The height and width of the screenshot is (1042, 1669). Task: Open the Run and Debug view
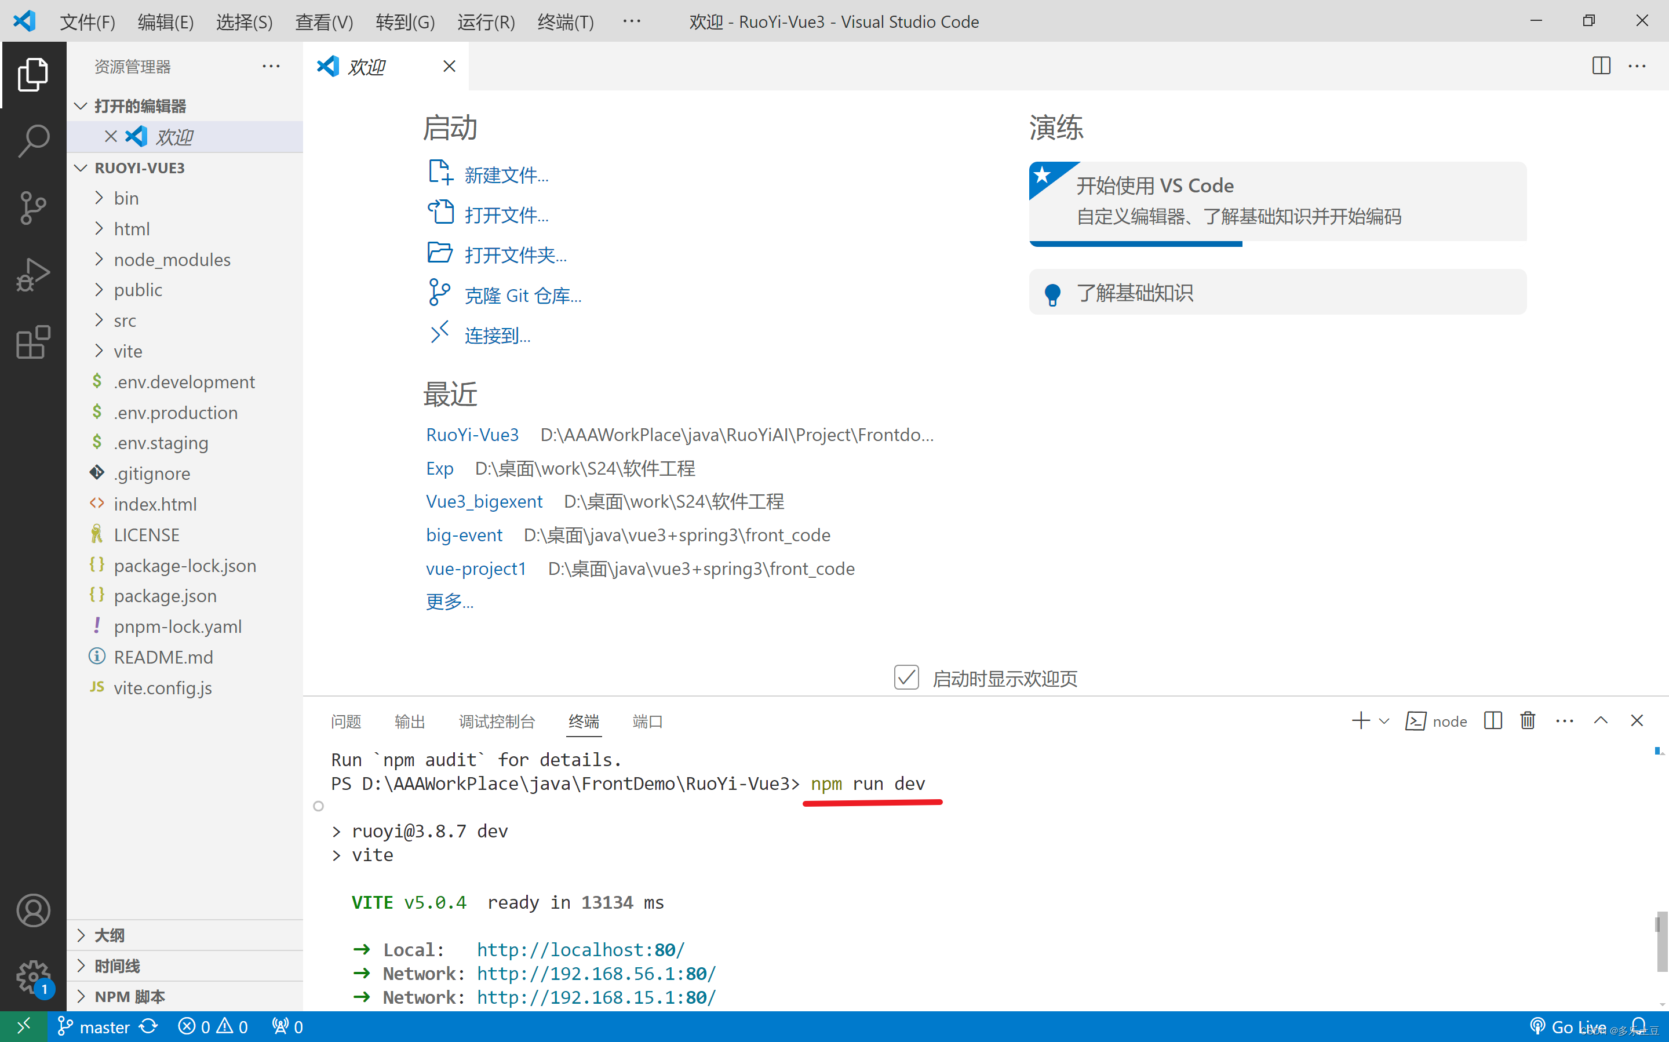tap(33, 275)
